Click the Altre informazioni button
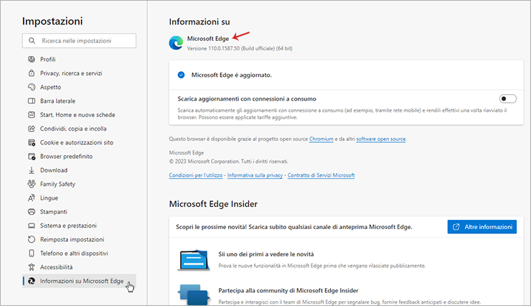Screen dimensions: 531x306 tap(482, 227)
